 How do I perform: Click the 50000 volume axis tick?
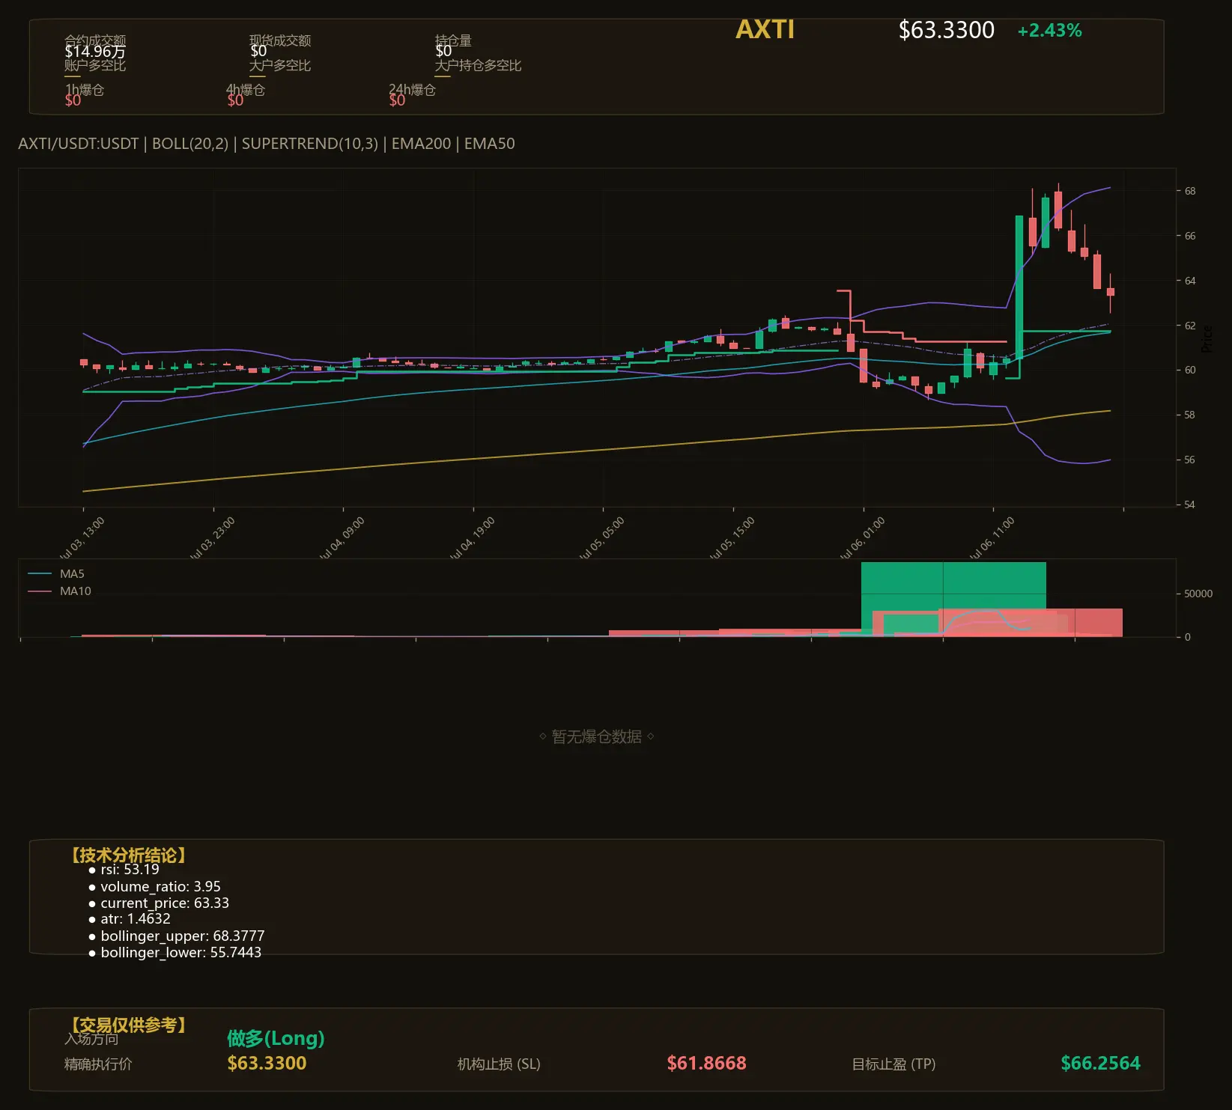click(1198, 594)
